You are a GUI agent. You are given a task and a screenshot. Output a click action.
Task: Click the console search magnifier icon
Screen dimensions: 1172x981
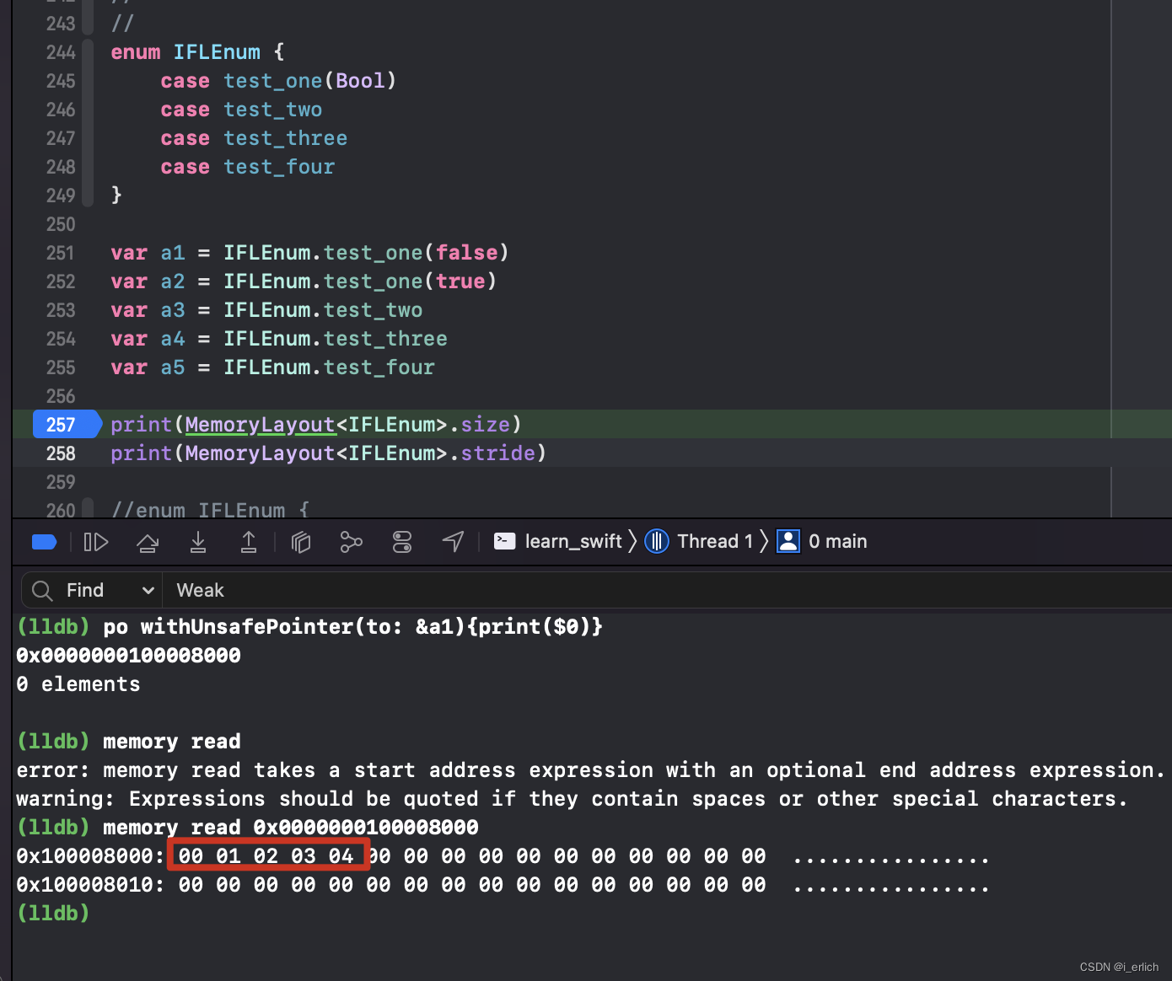[42, 591]
